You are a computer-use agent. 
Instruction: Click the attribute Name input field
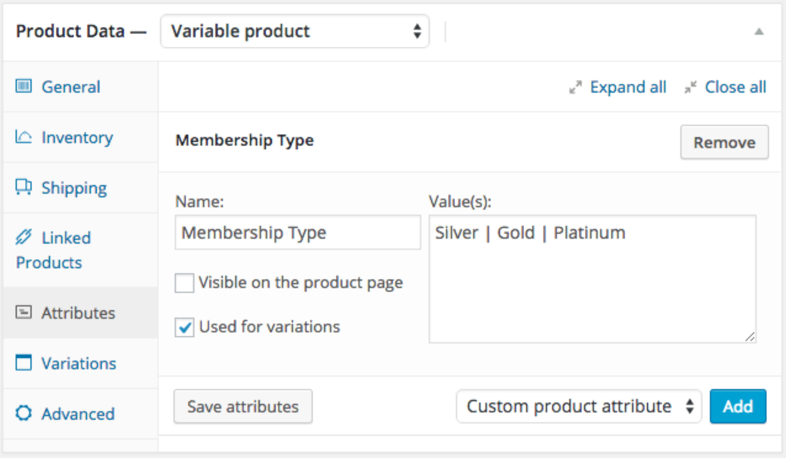[297, 233]
